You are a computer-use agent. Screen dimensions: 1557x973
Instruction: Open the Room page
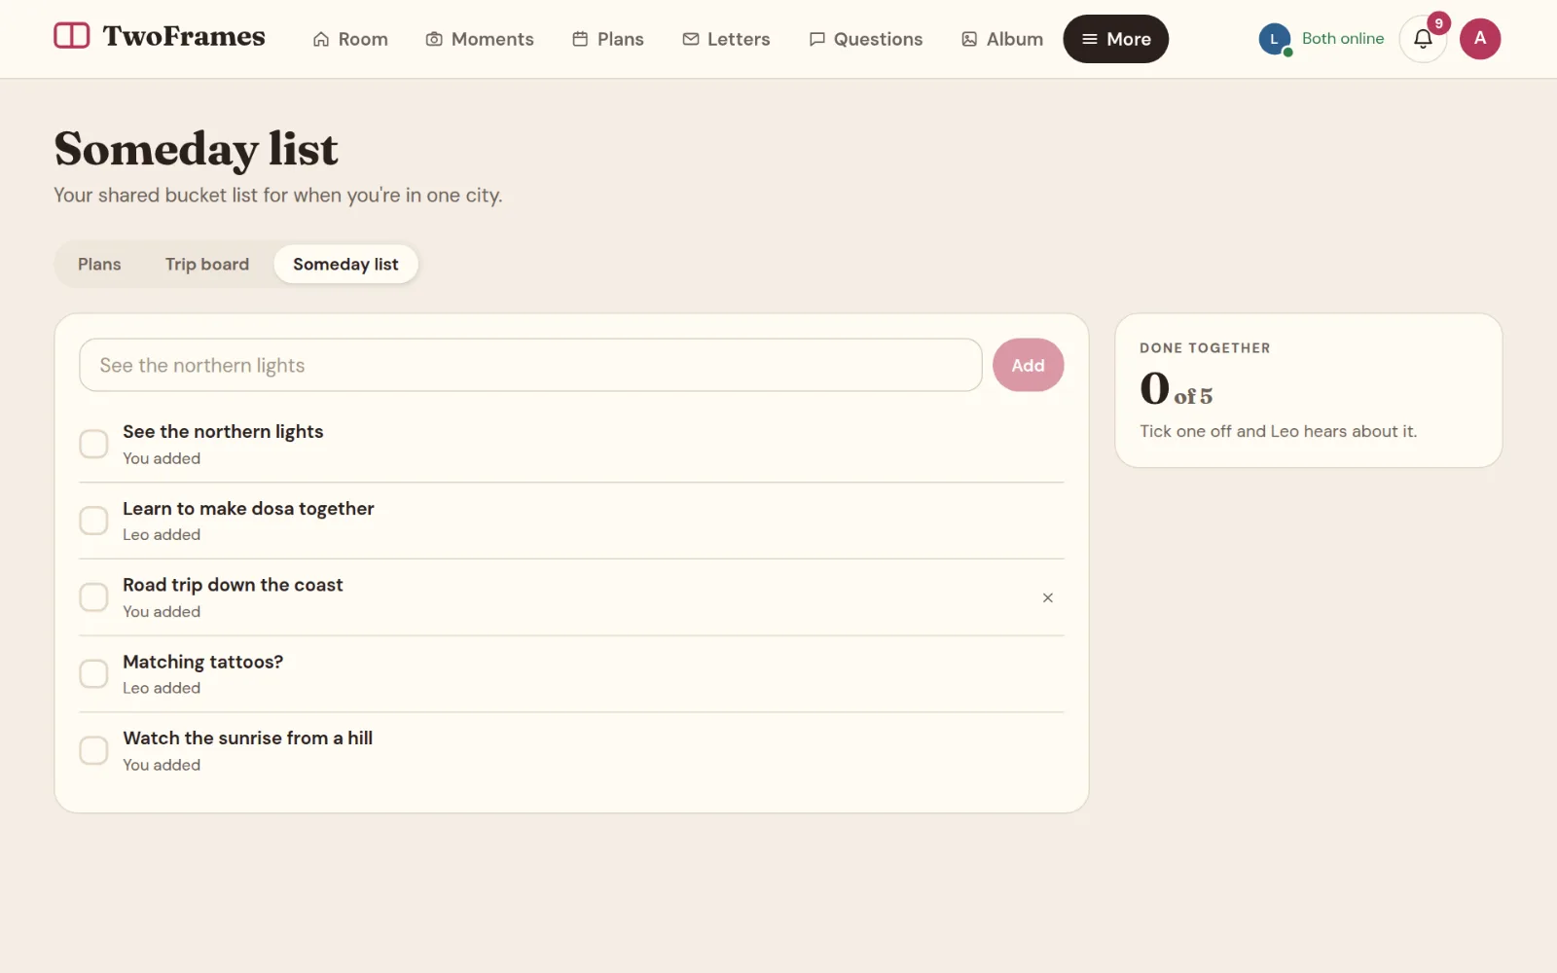[x=349, y=39]
